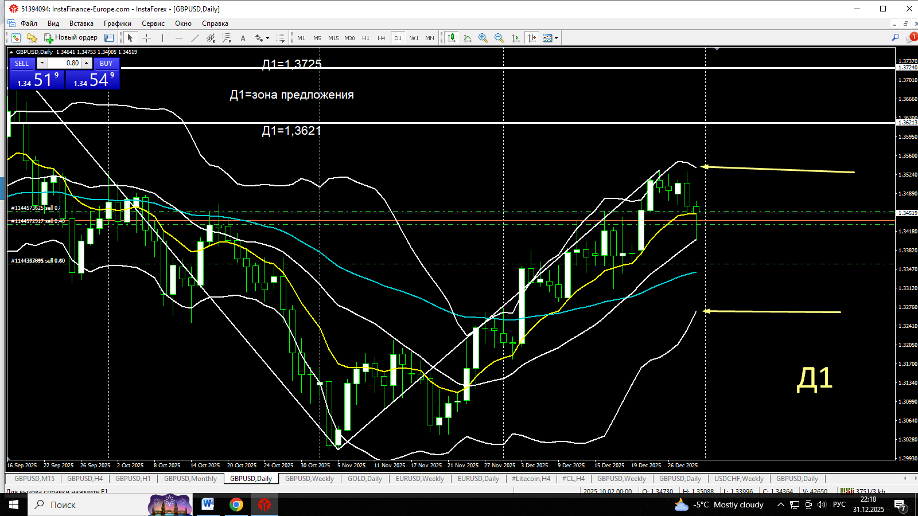Pick the horizontal line drawing tool
The width and height of the screenshot is (918, 516).
click(x=178, y=38)
